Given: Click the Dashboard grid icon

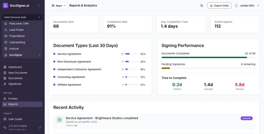Looking at the screenshot, I should click(5, 67).
